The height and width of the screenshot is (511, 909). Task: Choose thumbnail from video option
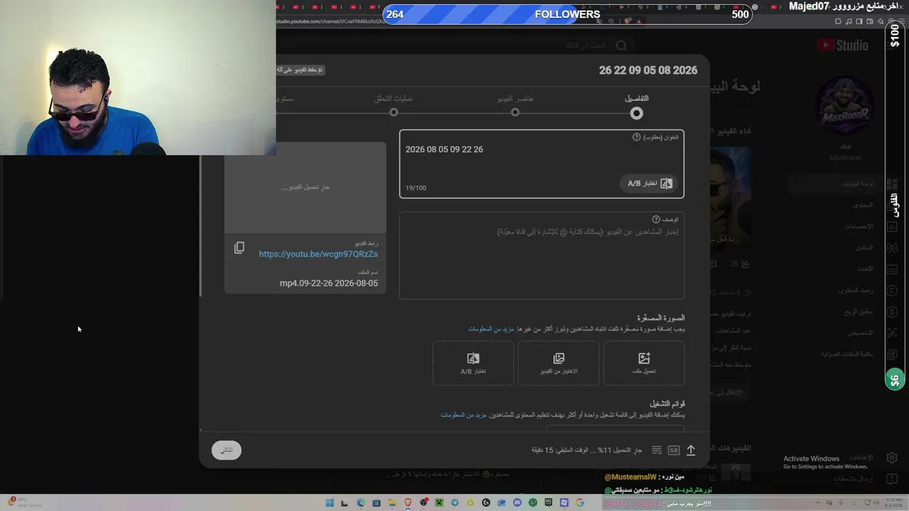click(x=559, y=363)
